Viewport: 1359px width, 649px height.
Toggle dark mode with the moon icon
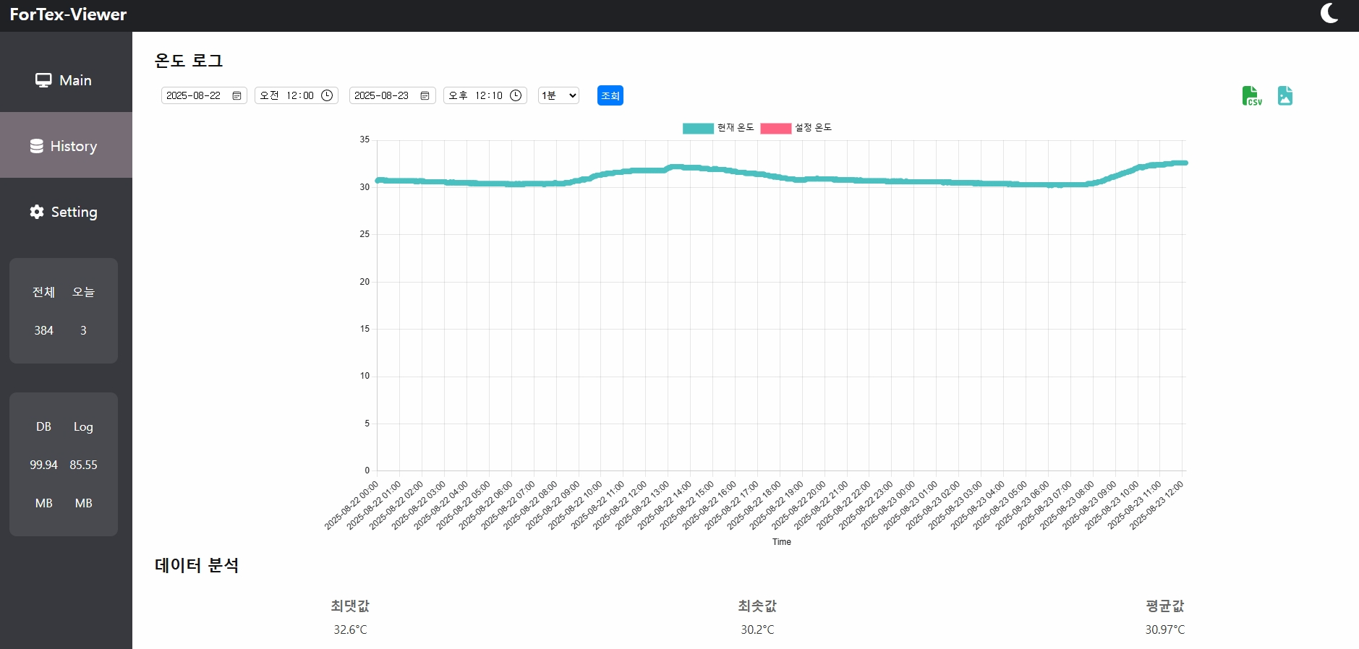pyautogui.click(x=1329, y=14)
